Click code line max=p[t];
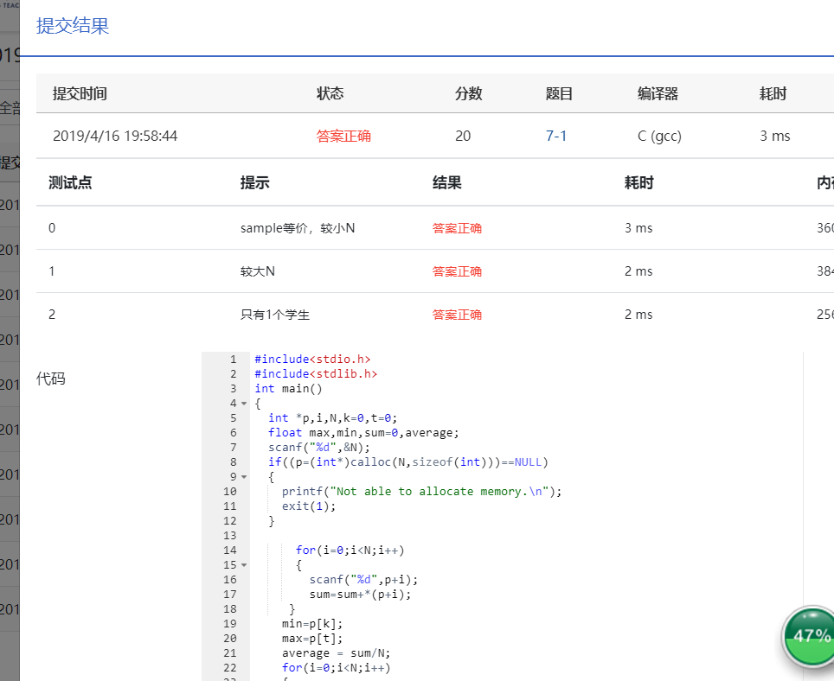The width and height of the screenshot is (834, 681). point(312,639)
